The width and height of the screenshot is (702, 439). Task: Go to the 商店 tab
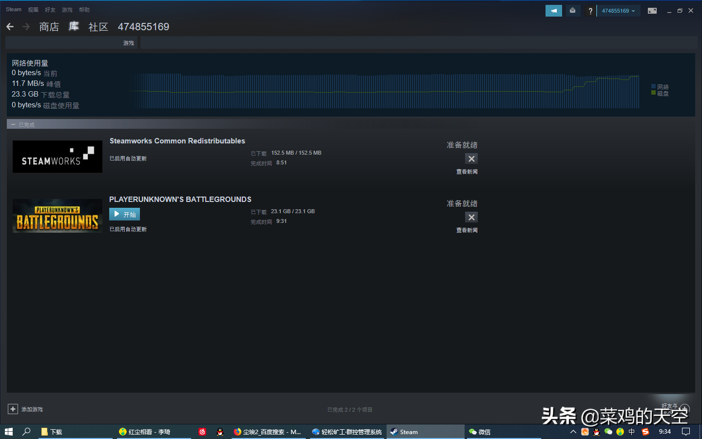point(49,27)
